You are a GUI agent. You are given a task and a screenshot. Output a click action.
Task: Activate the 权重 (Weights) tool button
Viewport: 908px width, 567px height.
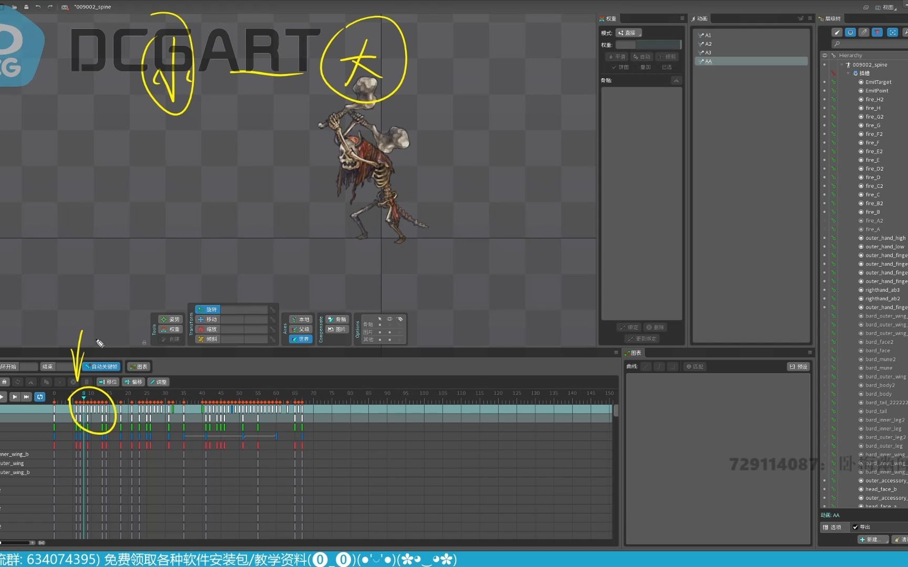(170, 329)
